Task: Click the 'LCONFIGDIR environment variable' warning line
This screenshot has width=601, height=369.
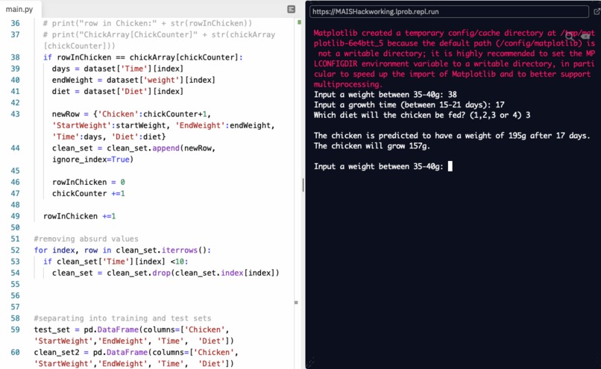Action: click(454, 63)
